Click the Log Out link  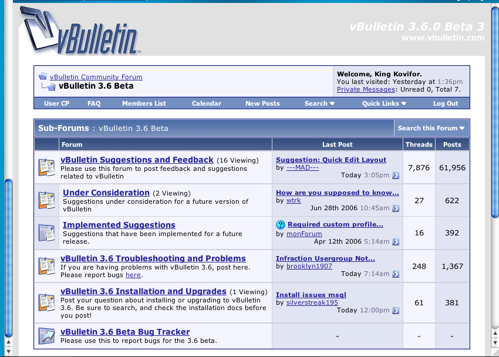tap(446, 103)
